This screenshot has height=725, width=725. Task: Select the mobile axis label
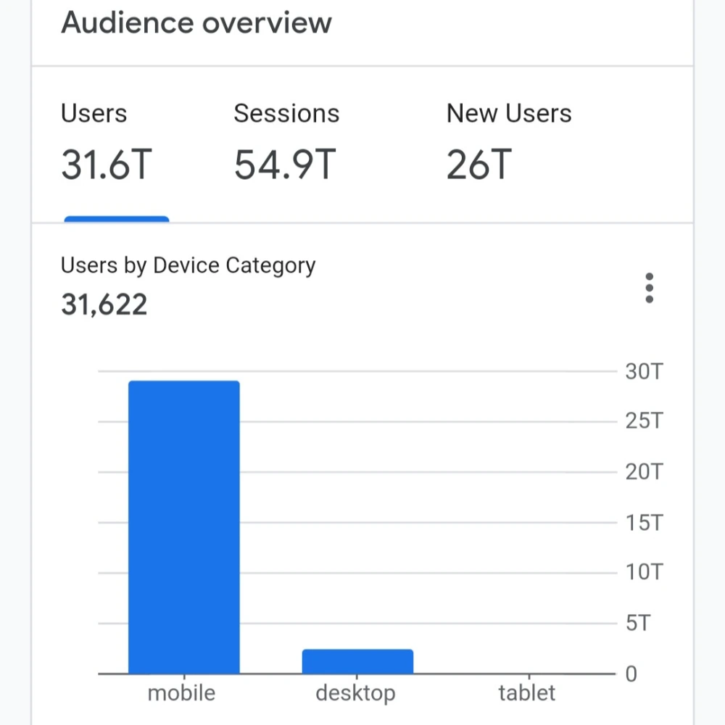[x=181, y=692]
